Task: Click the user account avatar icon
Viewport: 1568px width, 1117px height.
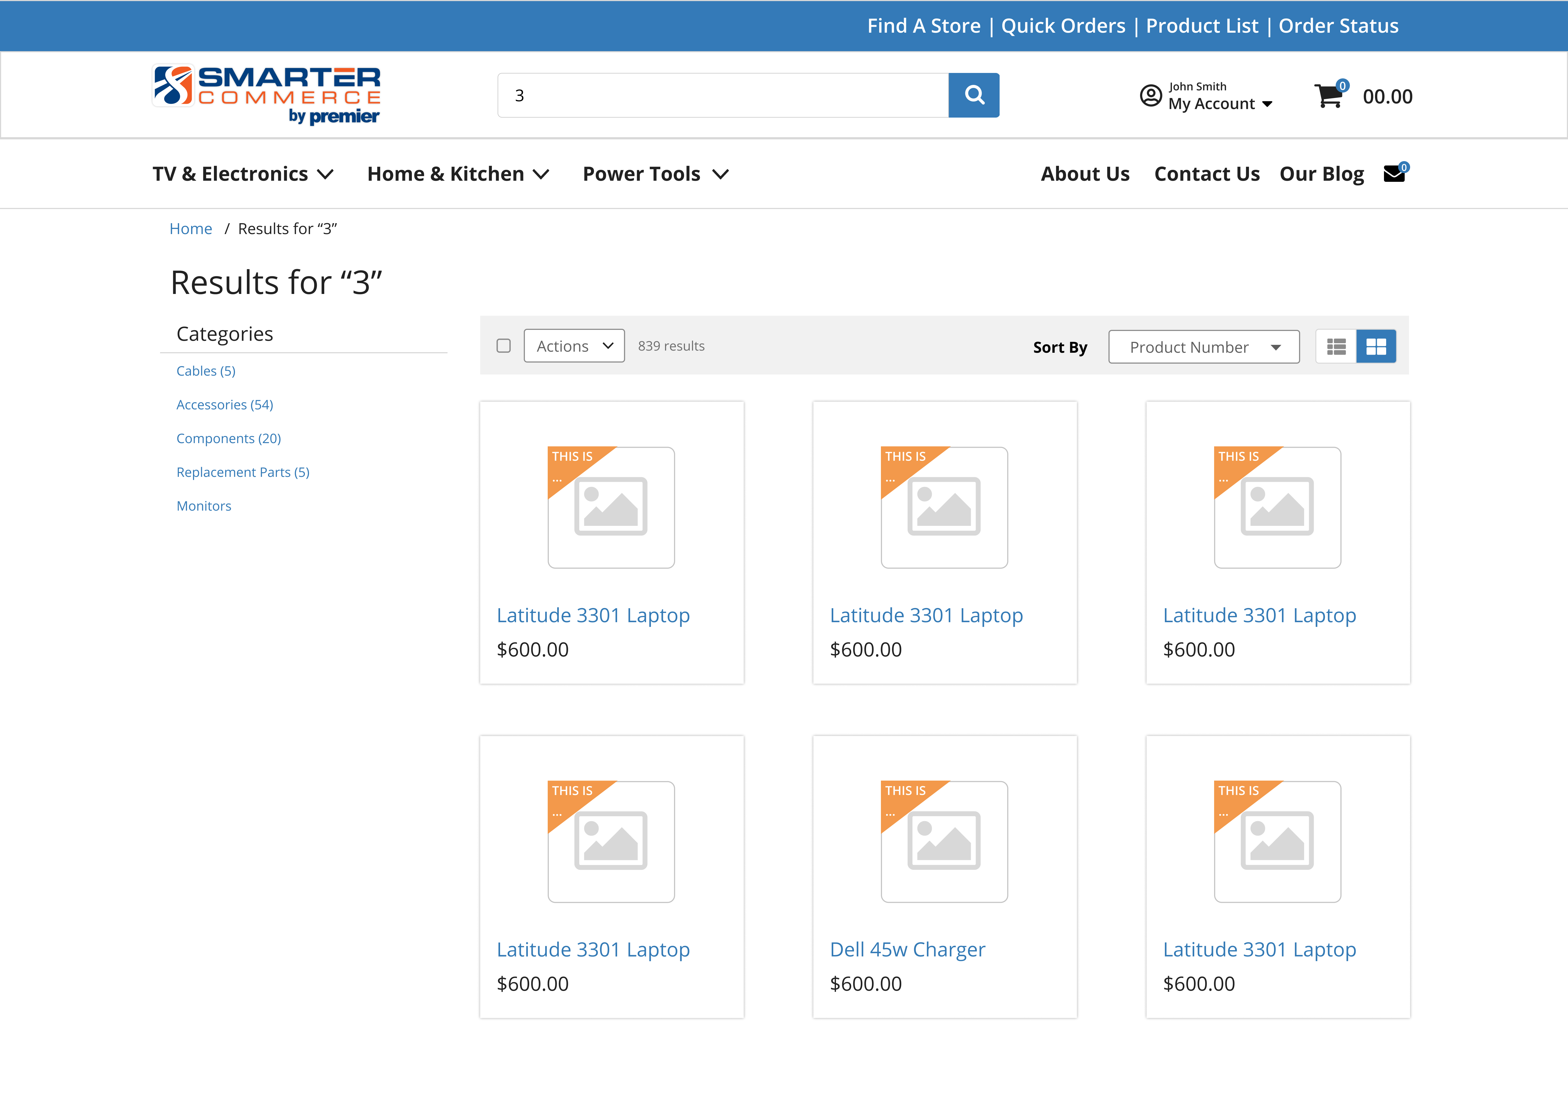Action: click(1151, 96)
